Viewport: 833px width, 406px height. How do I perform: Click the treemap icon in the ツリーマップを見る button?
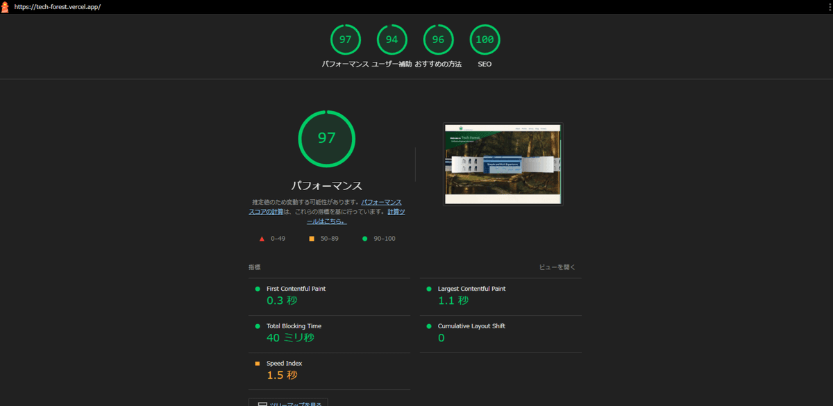pos(262,403)
